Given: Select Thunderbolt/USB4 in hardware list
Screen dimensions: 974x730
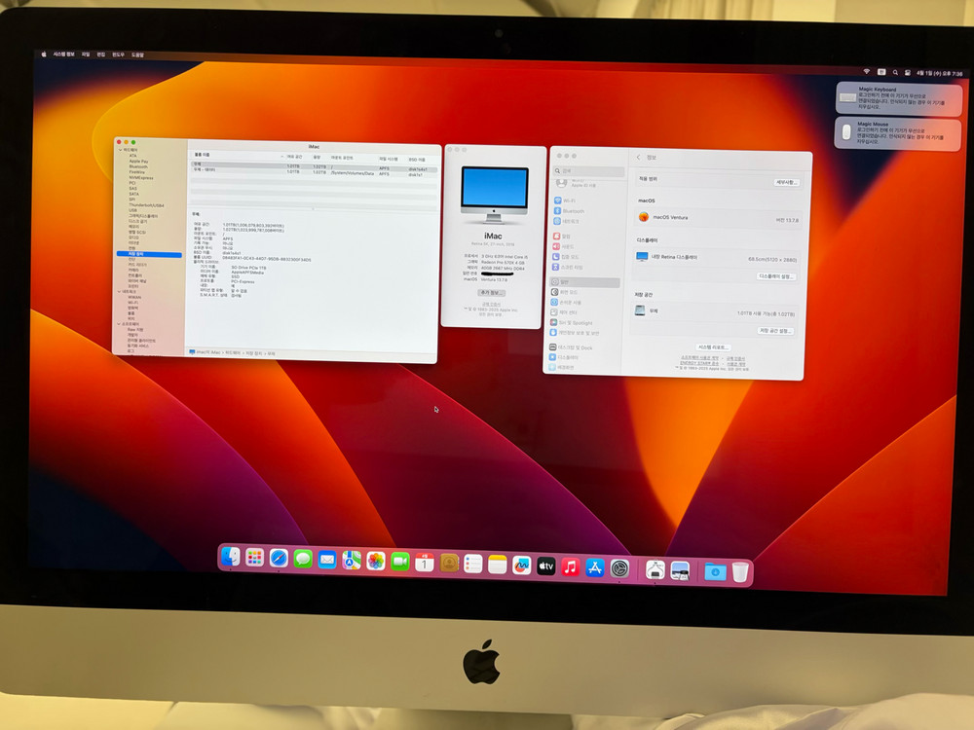Looking at the screenshot, I should (146, 204).
